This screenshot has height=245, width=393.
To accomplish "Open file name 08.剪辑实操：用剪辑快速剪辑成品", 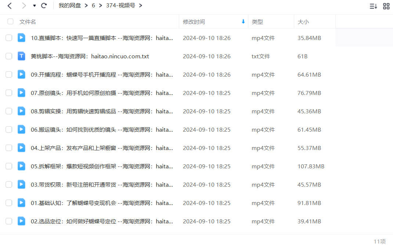I will pyautogui.click(x=102, y=111).
